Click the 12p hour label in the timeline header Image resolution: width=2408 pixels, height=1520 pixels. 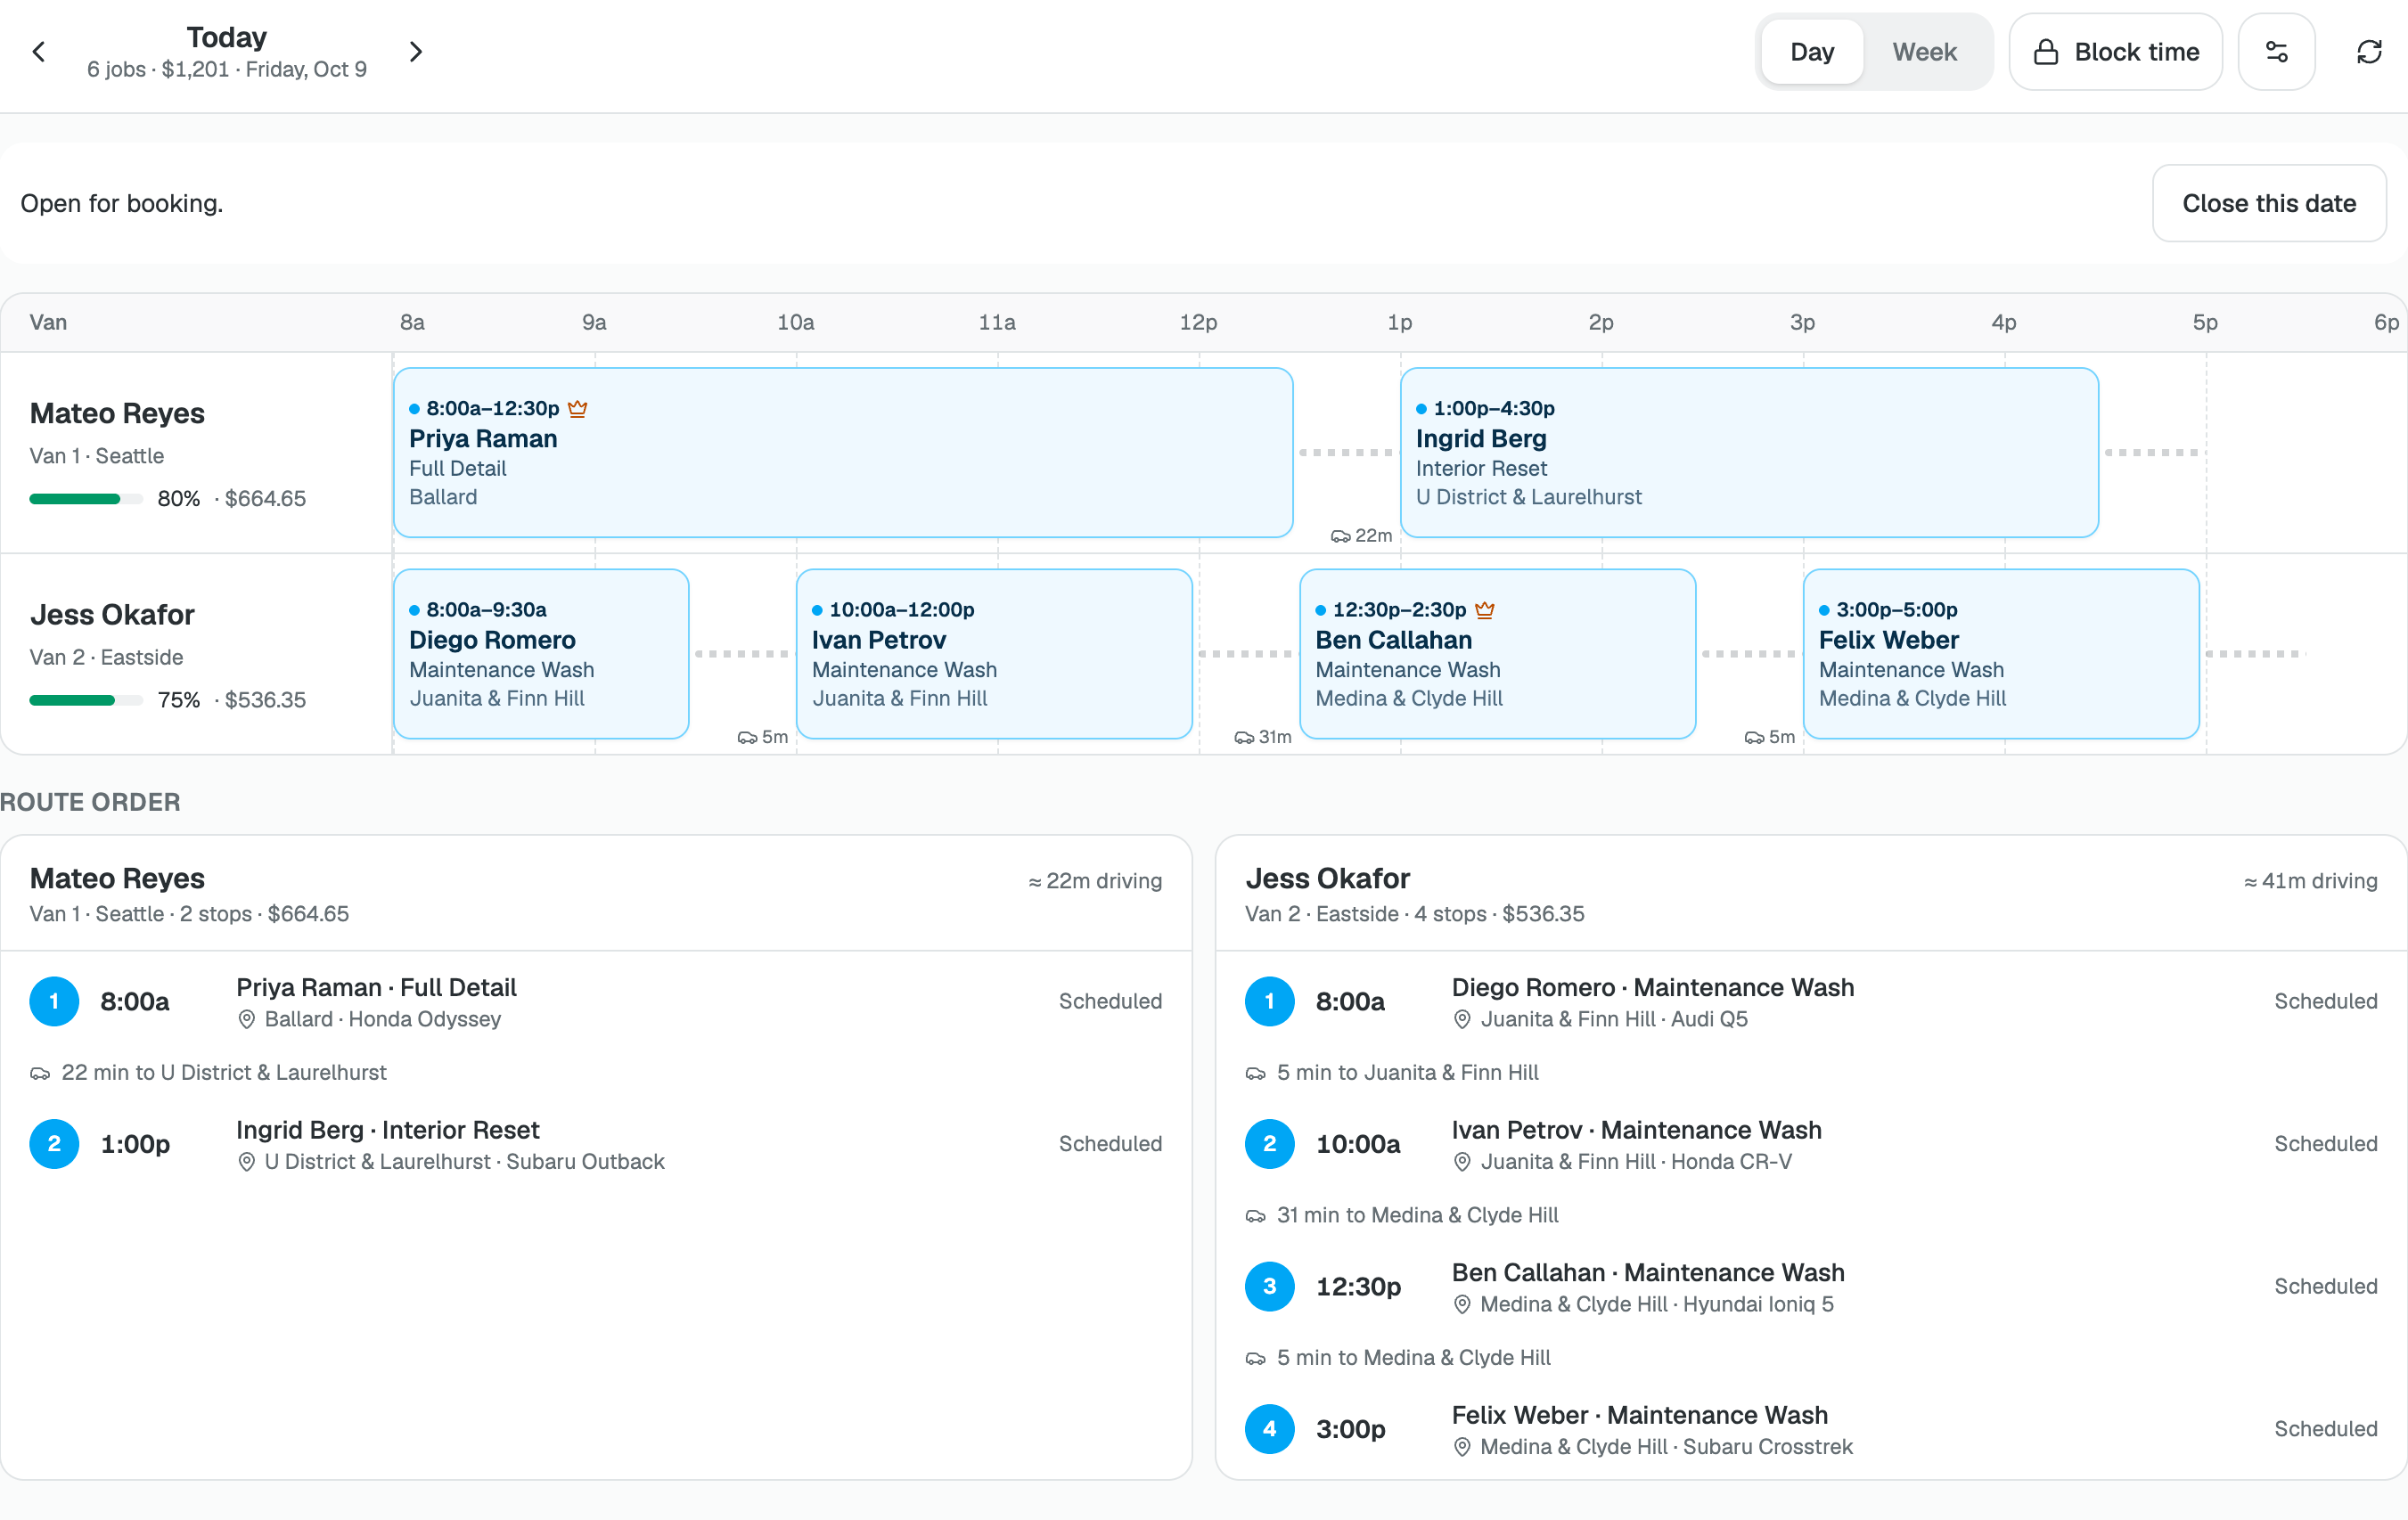point(1198,322)
